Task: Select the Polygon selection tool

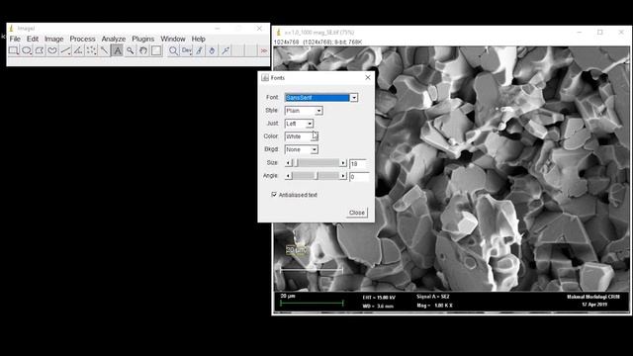Action: (40, 50)
